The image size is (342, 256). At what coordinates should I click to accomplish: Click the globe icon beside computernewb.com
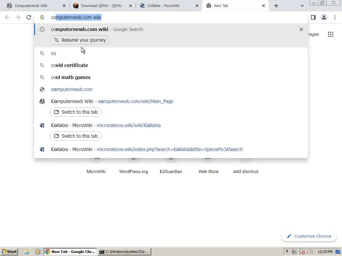(42, 89)
